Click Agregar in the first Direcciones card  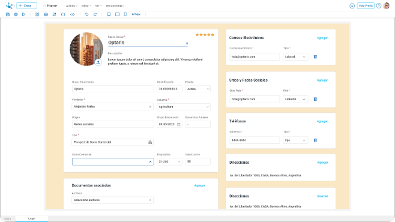tap(322, 163)
